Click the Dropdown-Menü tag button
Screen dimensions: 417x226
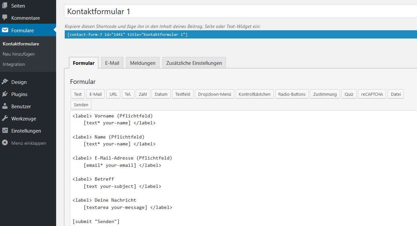214,94
